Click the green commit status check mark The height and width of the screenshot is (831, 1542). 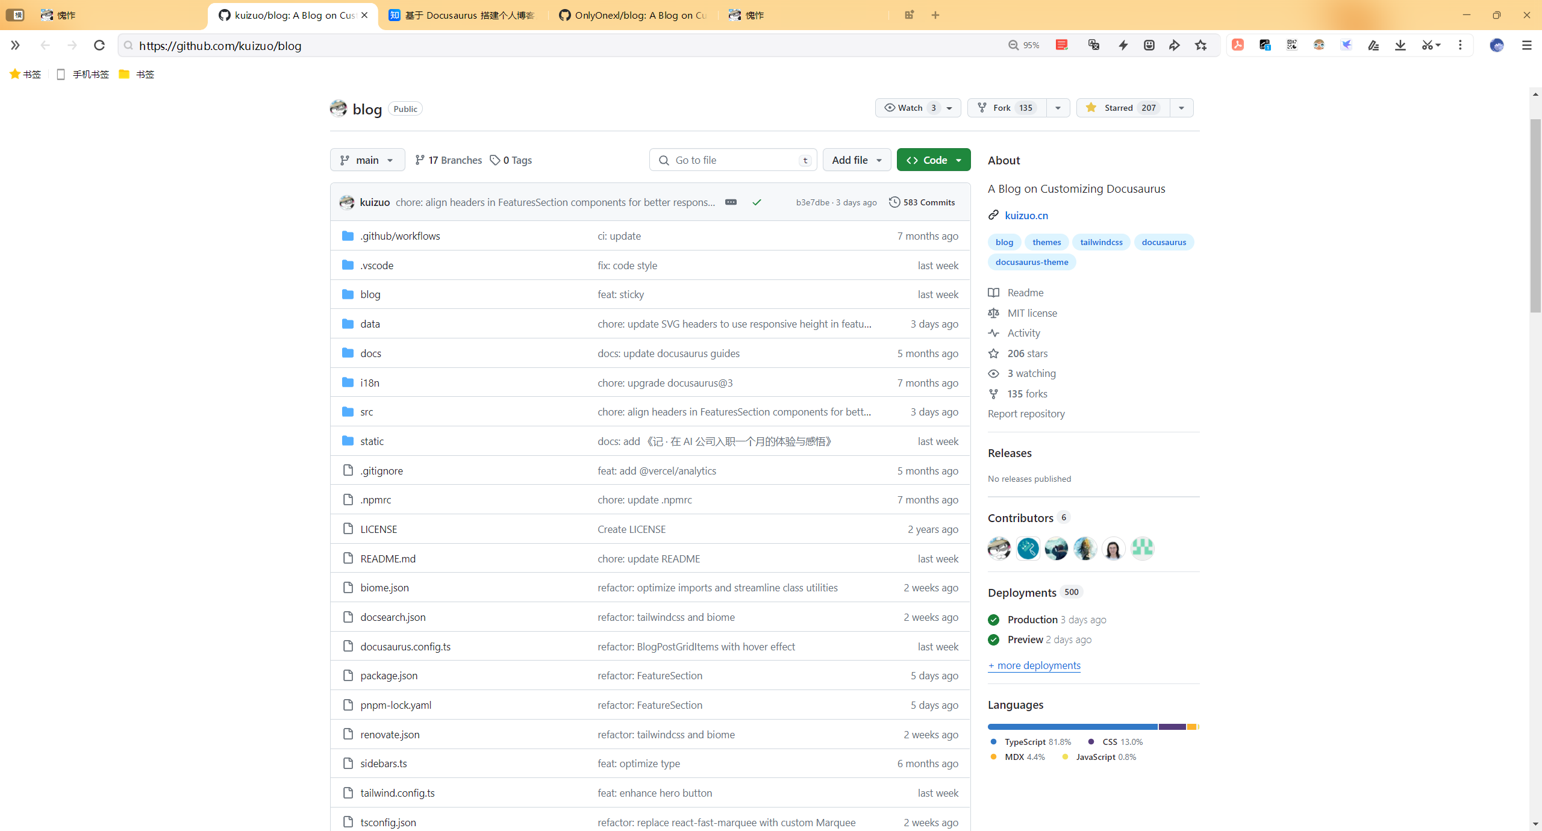click(x=757, y=202)
